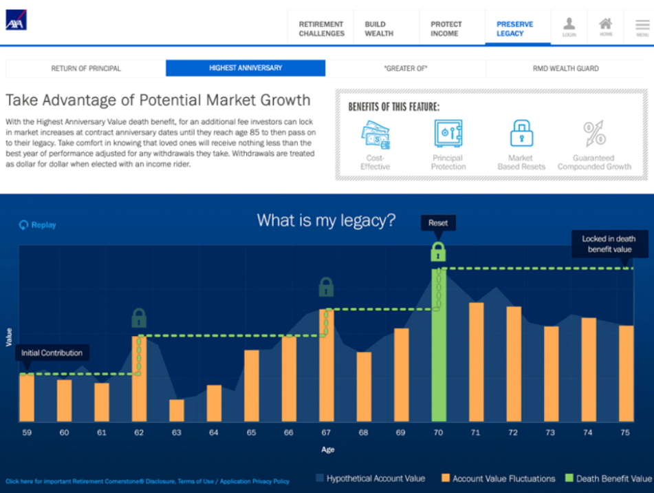Open the Build Wealth section
Image resolution: width=654 pixels, height=493 pixels.
(x=379, y=29)
